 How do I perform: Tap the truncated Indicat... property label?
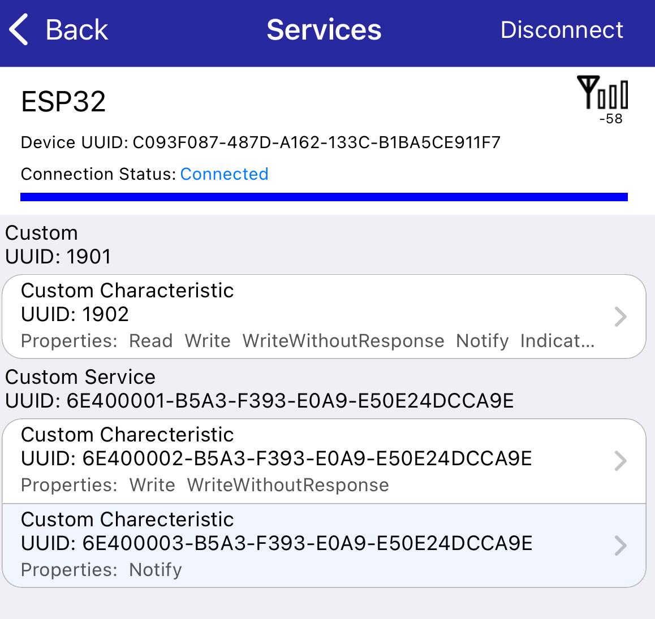557,341
